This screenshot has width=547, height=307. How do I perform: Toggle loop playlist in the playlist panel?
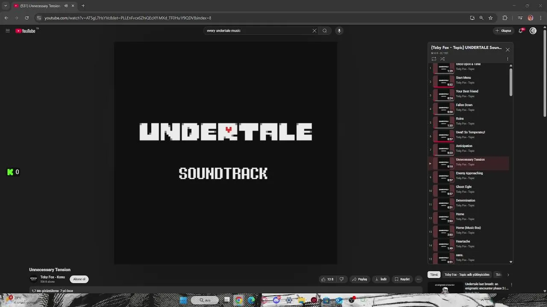click(x=434, y=59)
